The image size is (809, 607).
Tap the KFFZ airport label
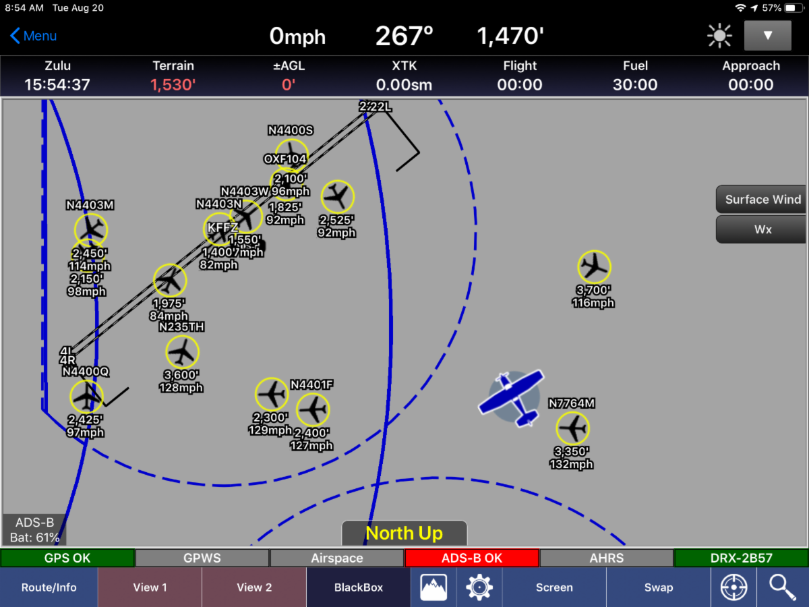pyautogui.click(x=222, y=228)
